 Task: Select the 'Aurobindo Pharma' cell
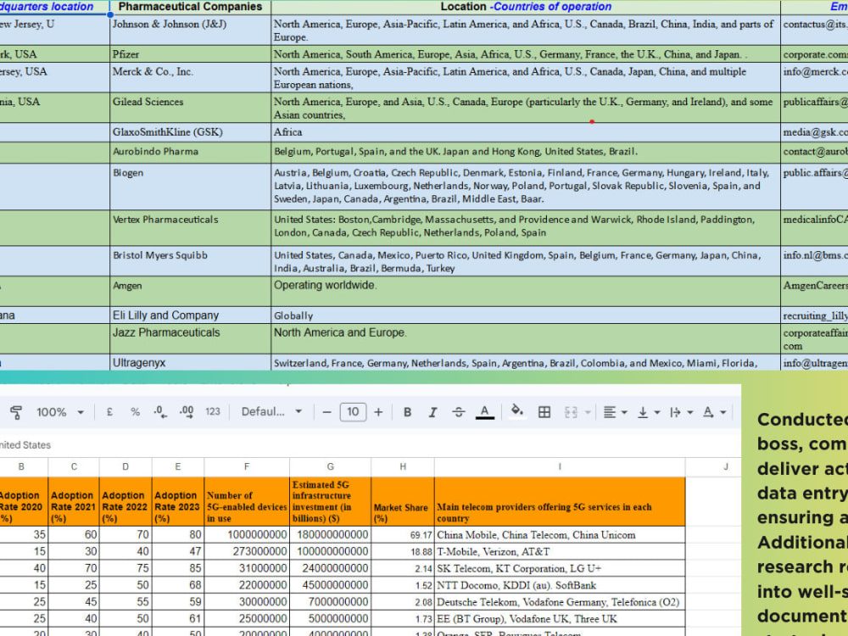tap(190, 153)
